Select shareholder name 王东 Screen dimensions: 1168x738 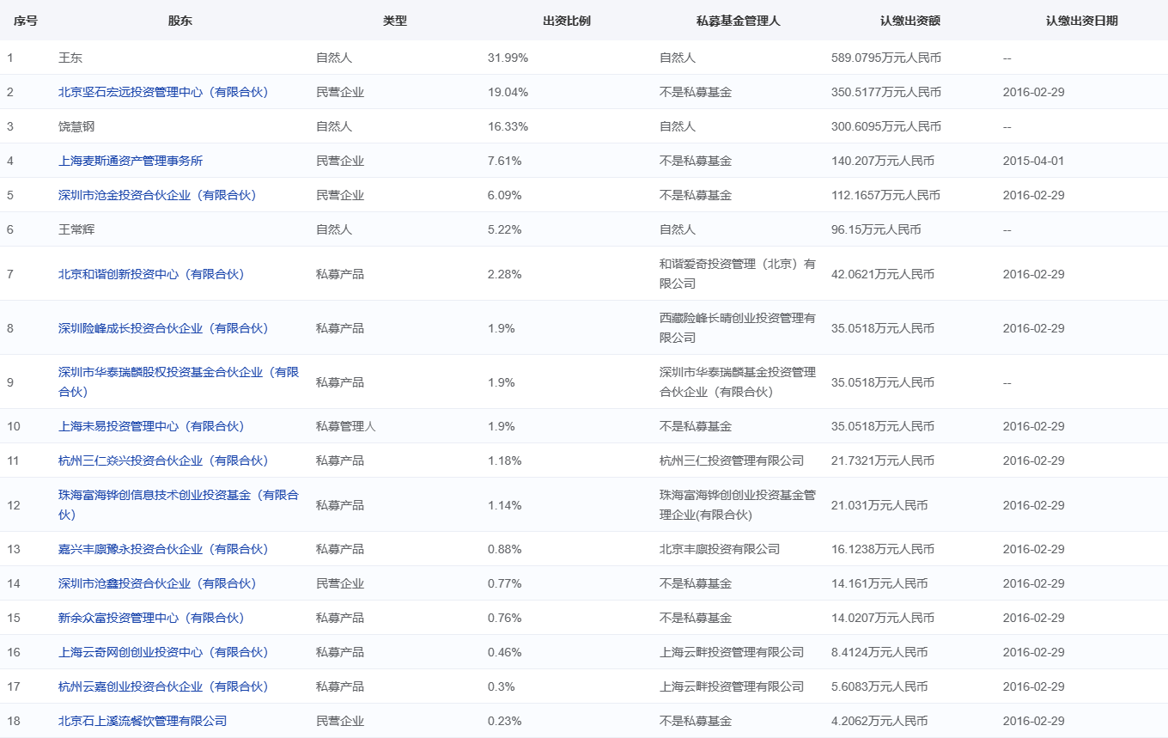[x=70, y=58]
